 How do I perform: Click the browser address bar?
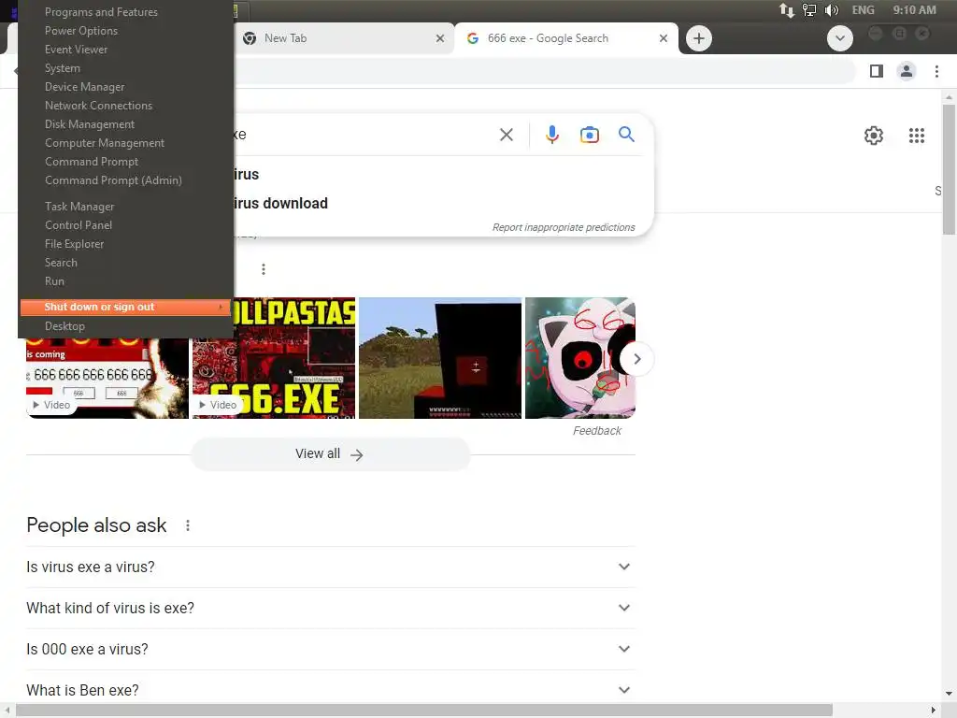point(545,71)
